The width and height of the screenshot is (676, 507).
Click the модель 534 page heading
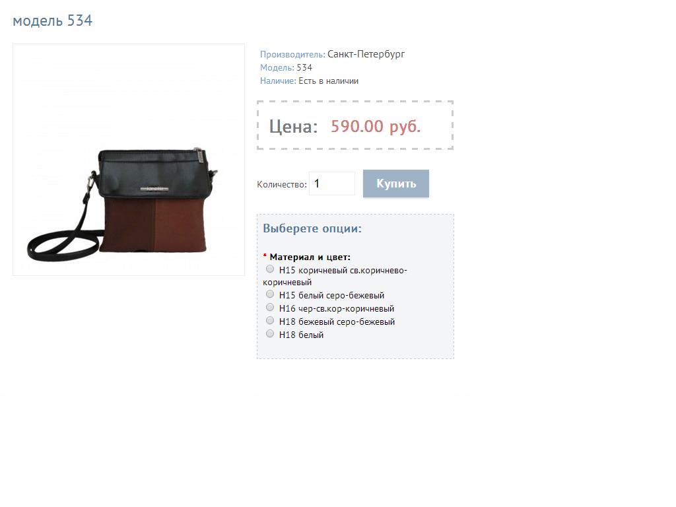coord(53,20)
